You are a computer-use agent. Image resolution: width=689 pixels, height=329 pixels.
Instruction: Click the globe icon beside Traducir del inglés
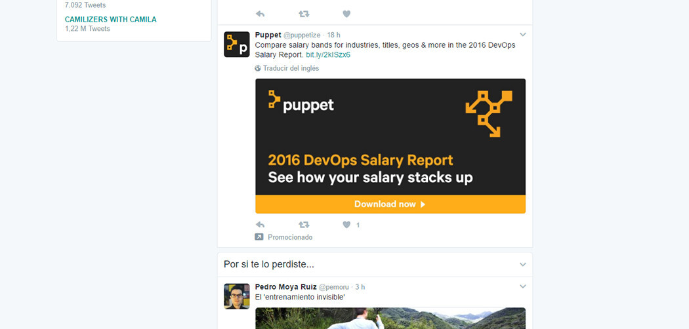tap(258, 68)
